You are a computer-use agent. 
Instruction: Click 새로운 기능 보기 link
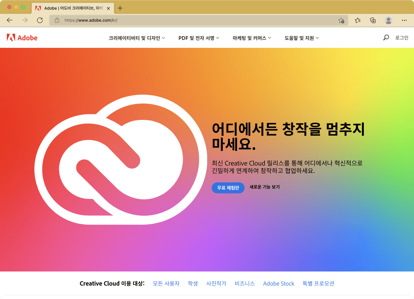(264, 187)
